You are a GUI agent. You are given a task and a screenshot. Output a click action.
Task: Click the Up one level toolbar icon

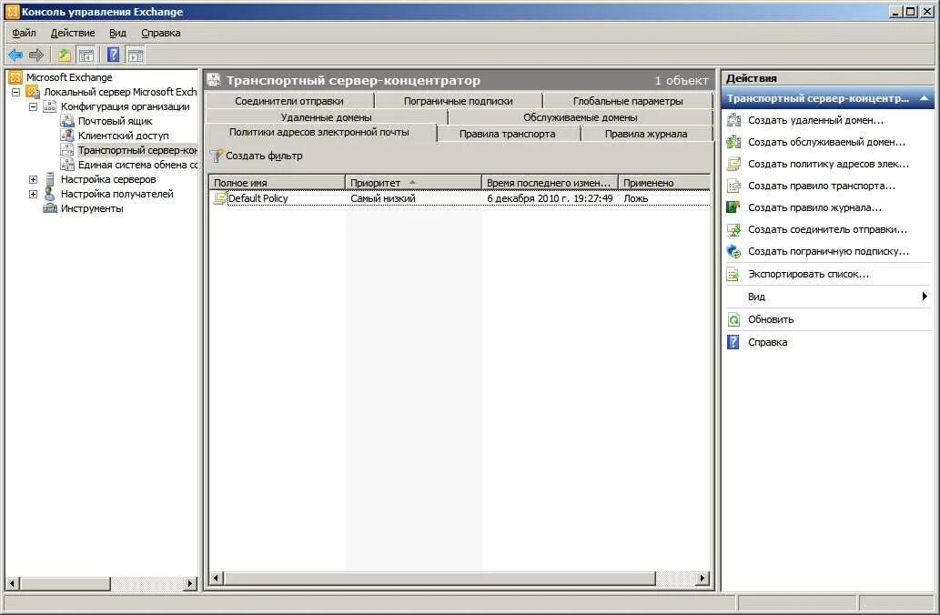64,55
